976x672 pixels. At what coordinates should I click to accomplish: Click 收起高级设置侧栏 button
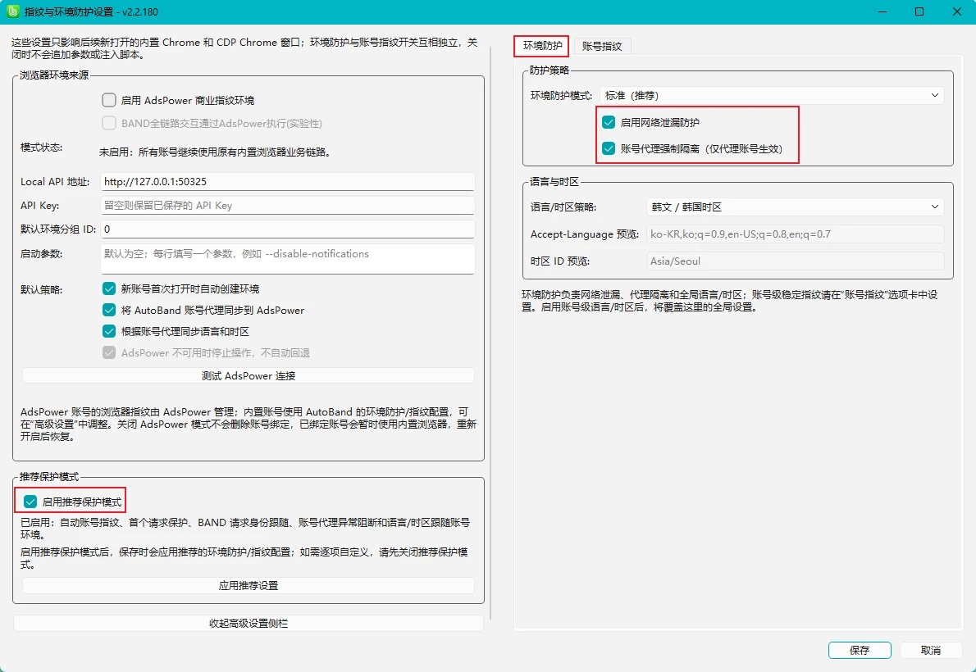[x=249, y=624]
